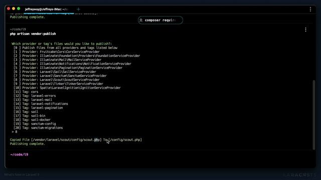Click the 'MailServiceProvider' row
321x180 pixels.
(57, 60)
